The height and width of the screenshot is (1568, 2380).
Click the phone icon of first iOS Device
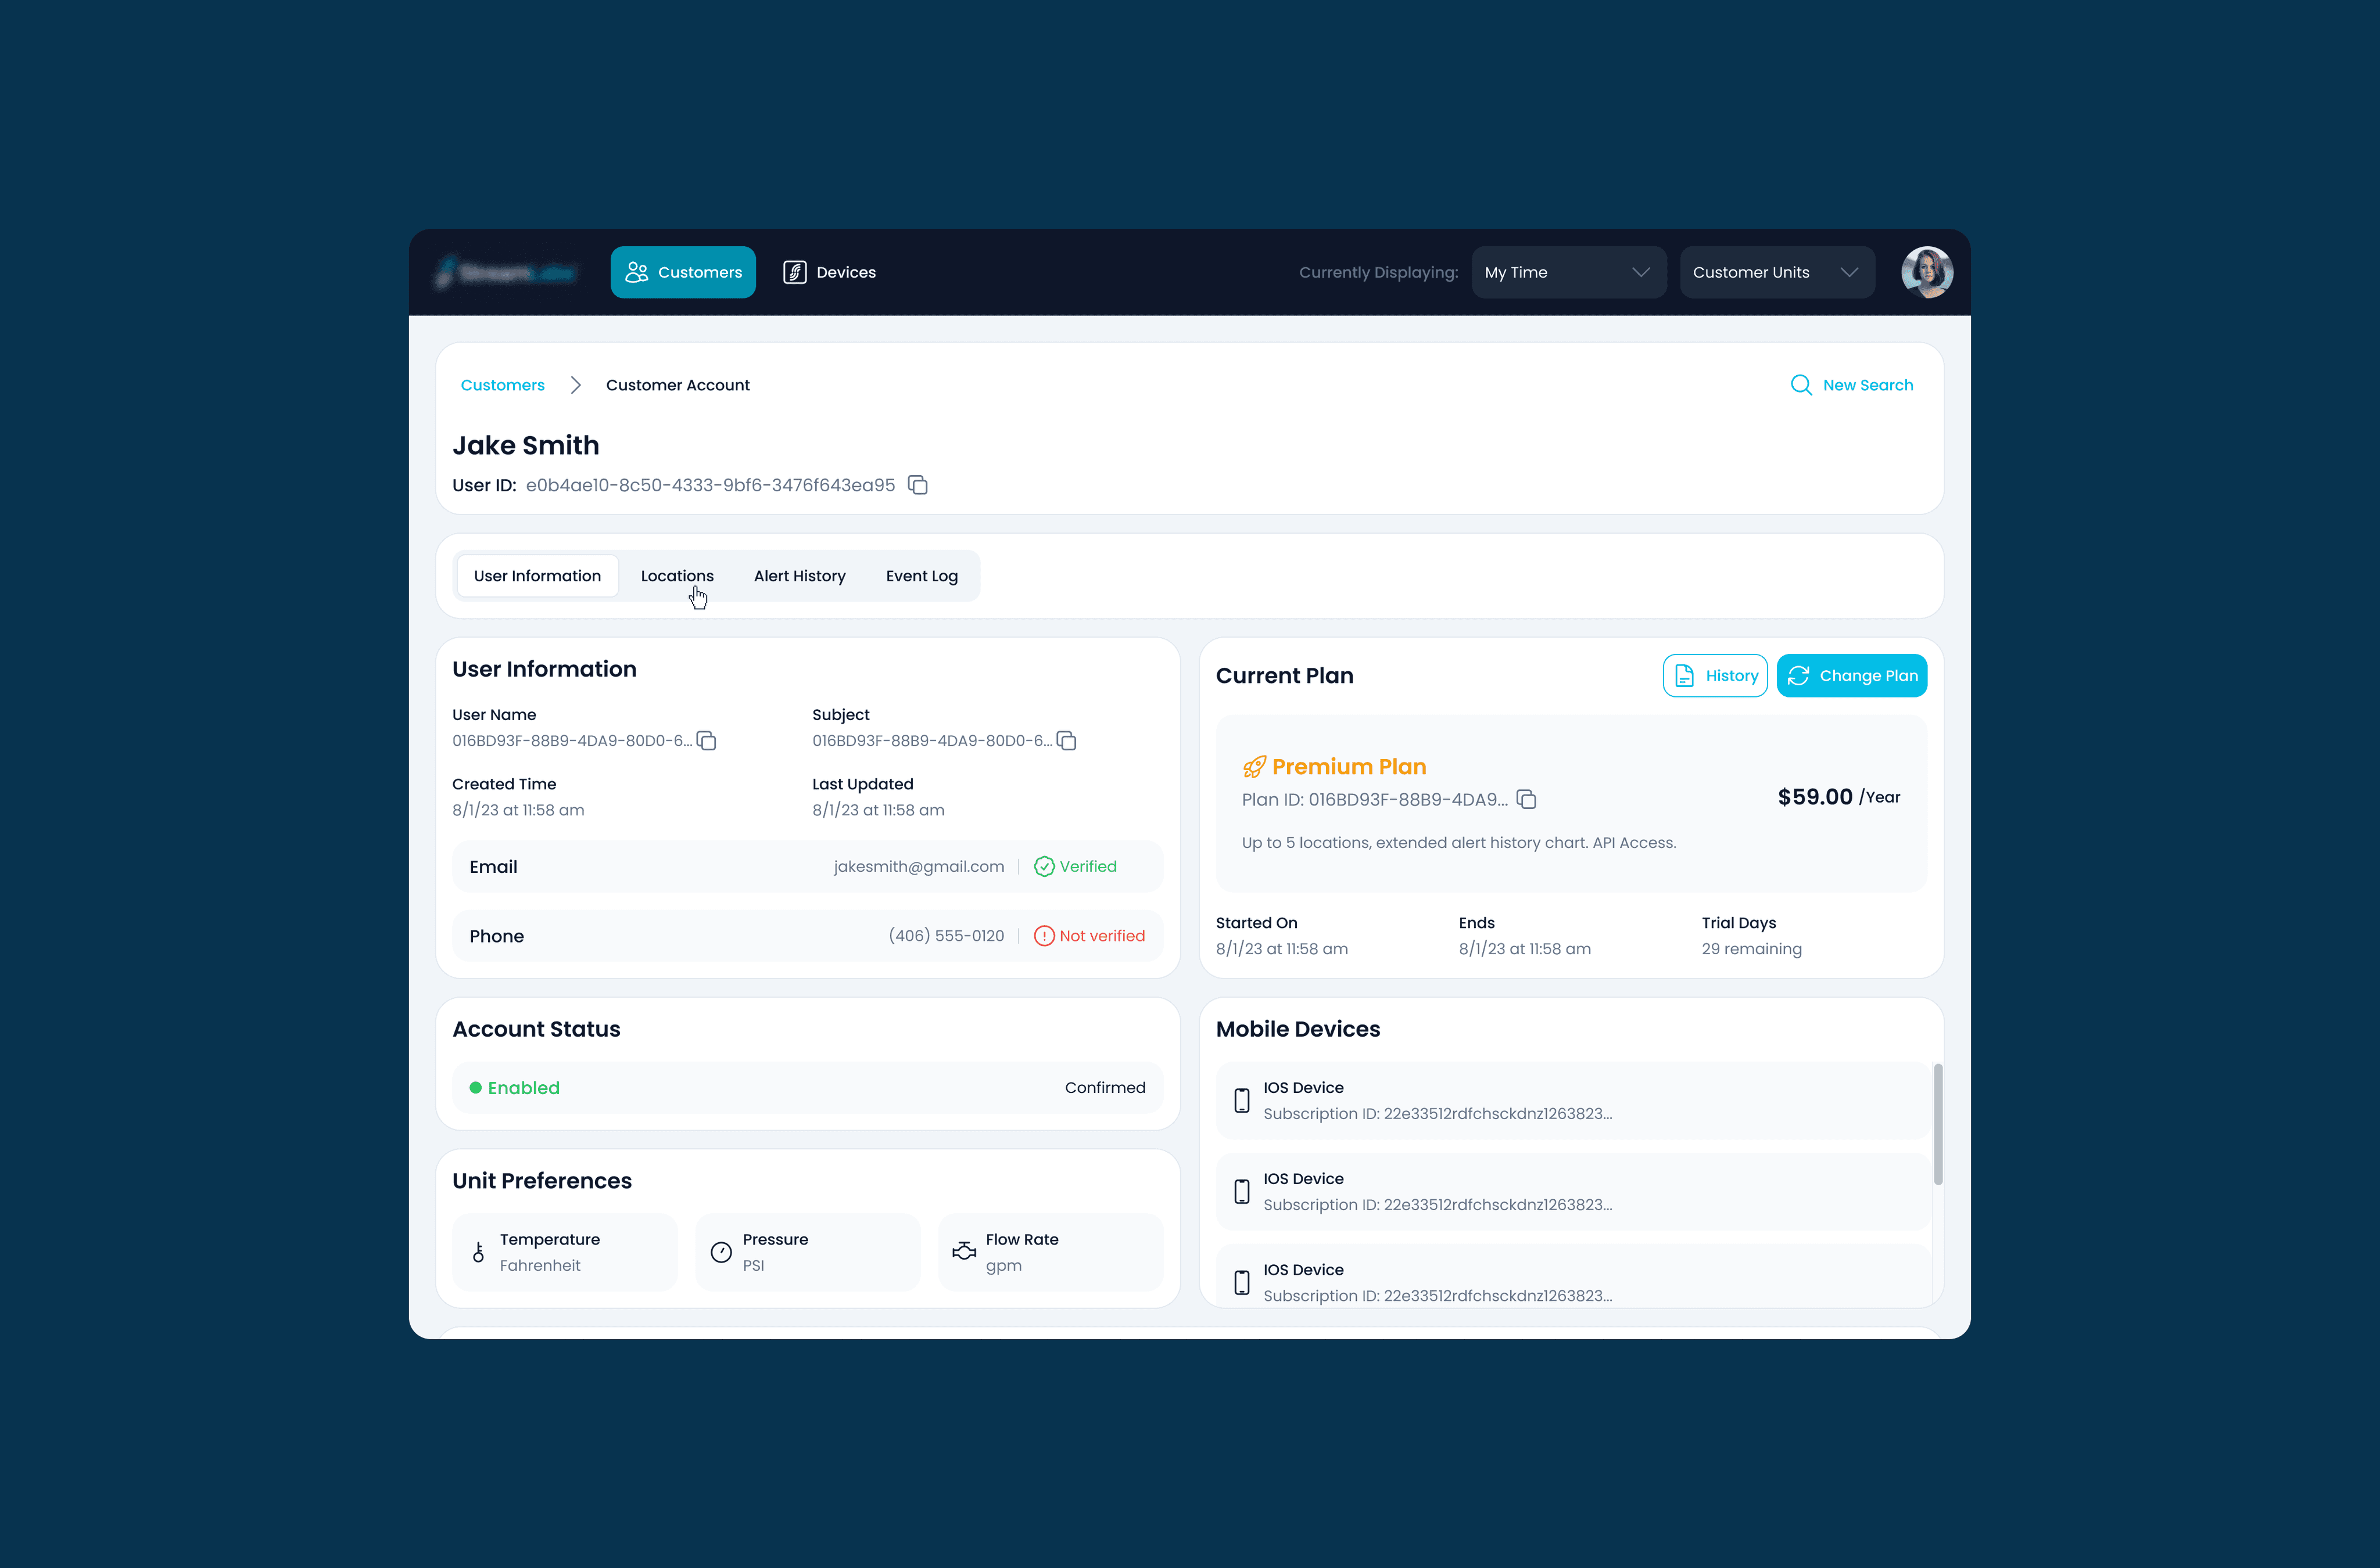tap(1242, 1100)
